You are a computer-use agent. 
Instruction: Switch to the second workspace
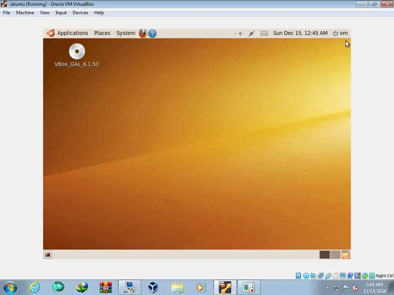point(335,255)
